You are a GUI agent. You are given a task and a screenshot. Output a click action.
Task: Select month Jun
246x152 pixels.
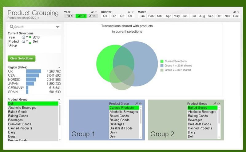pyautogui.click(x=185, y=16)
